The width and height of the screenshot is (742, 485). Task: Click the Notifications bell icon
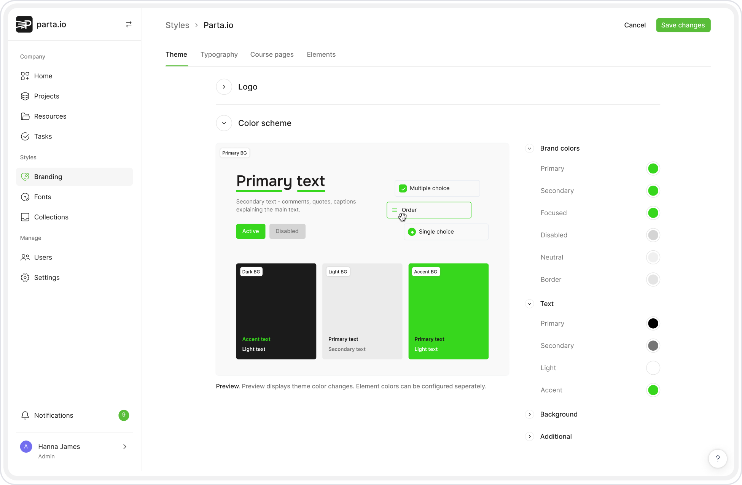pos(25,415)
